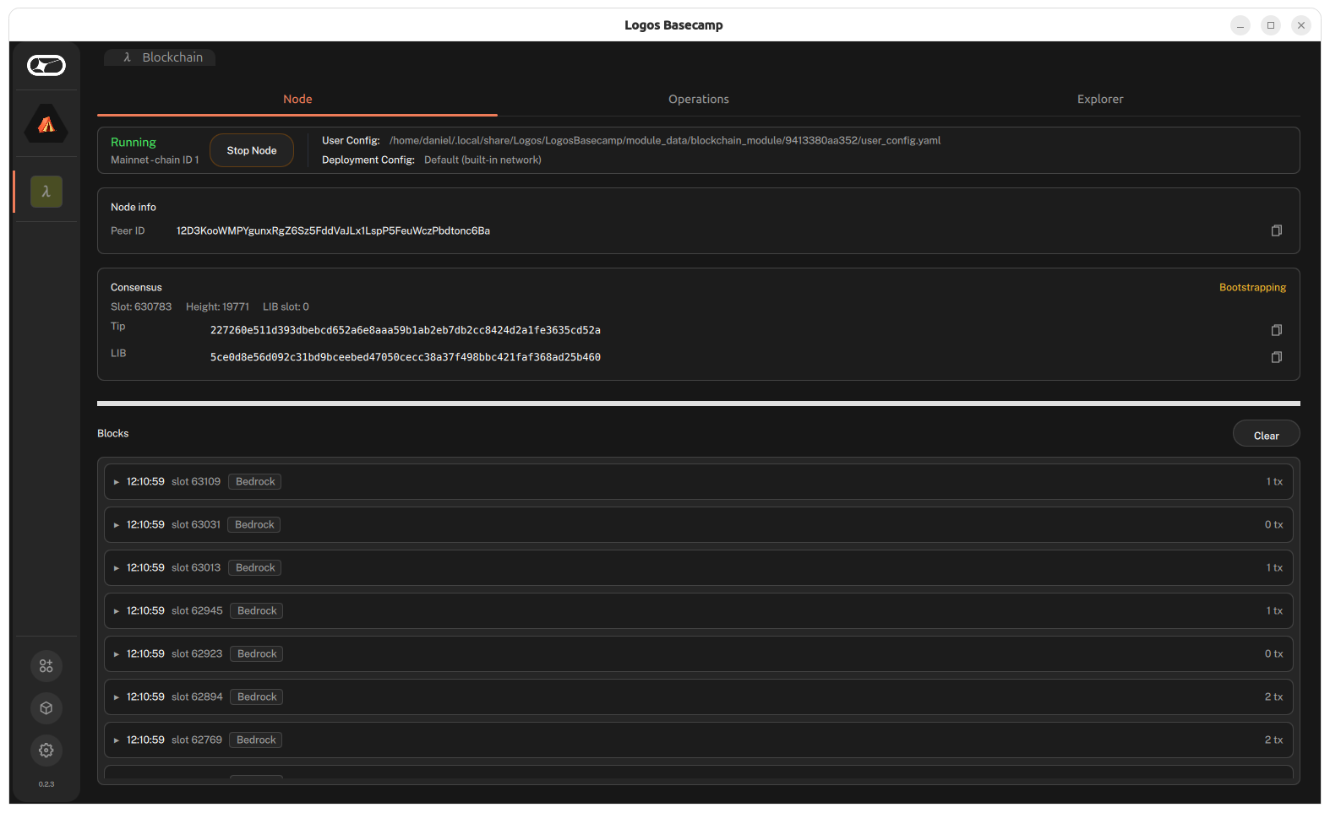Copy the Tip hash using copy icon
The height and width of the screenshot is (813, 1330).
click(1277, 330)
